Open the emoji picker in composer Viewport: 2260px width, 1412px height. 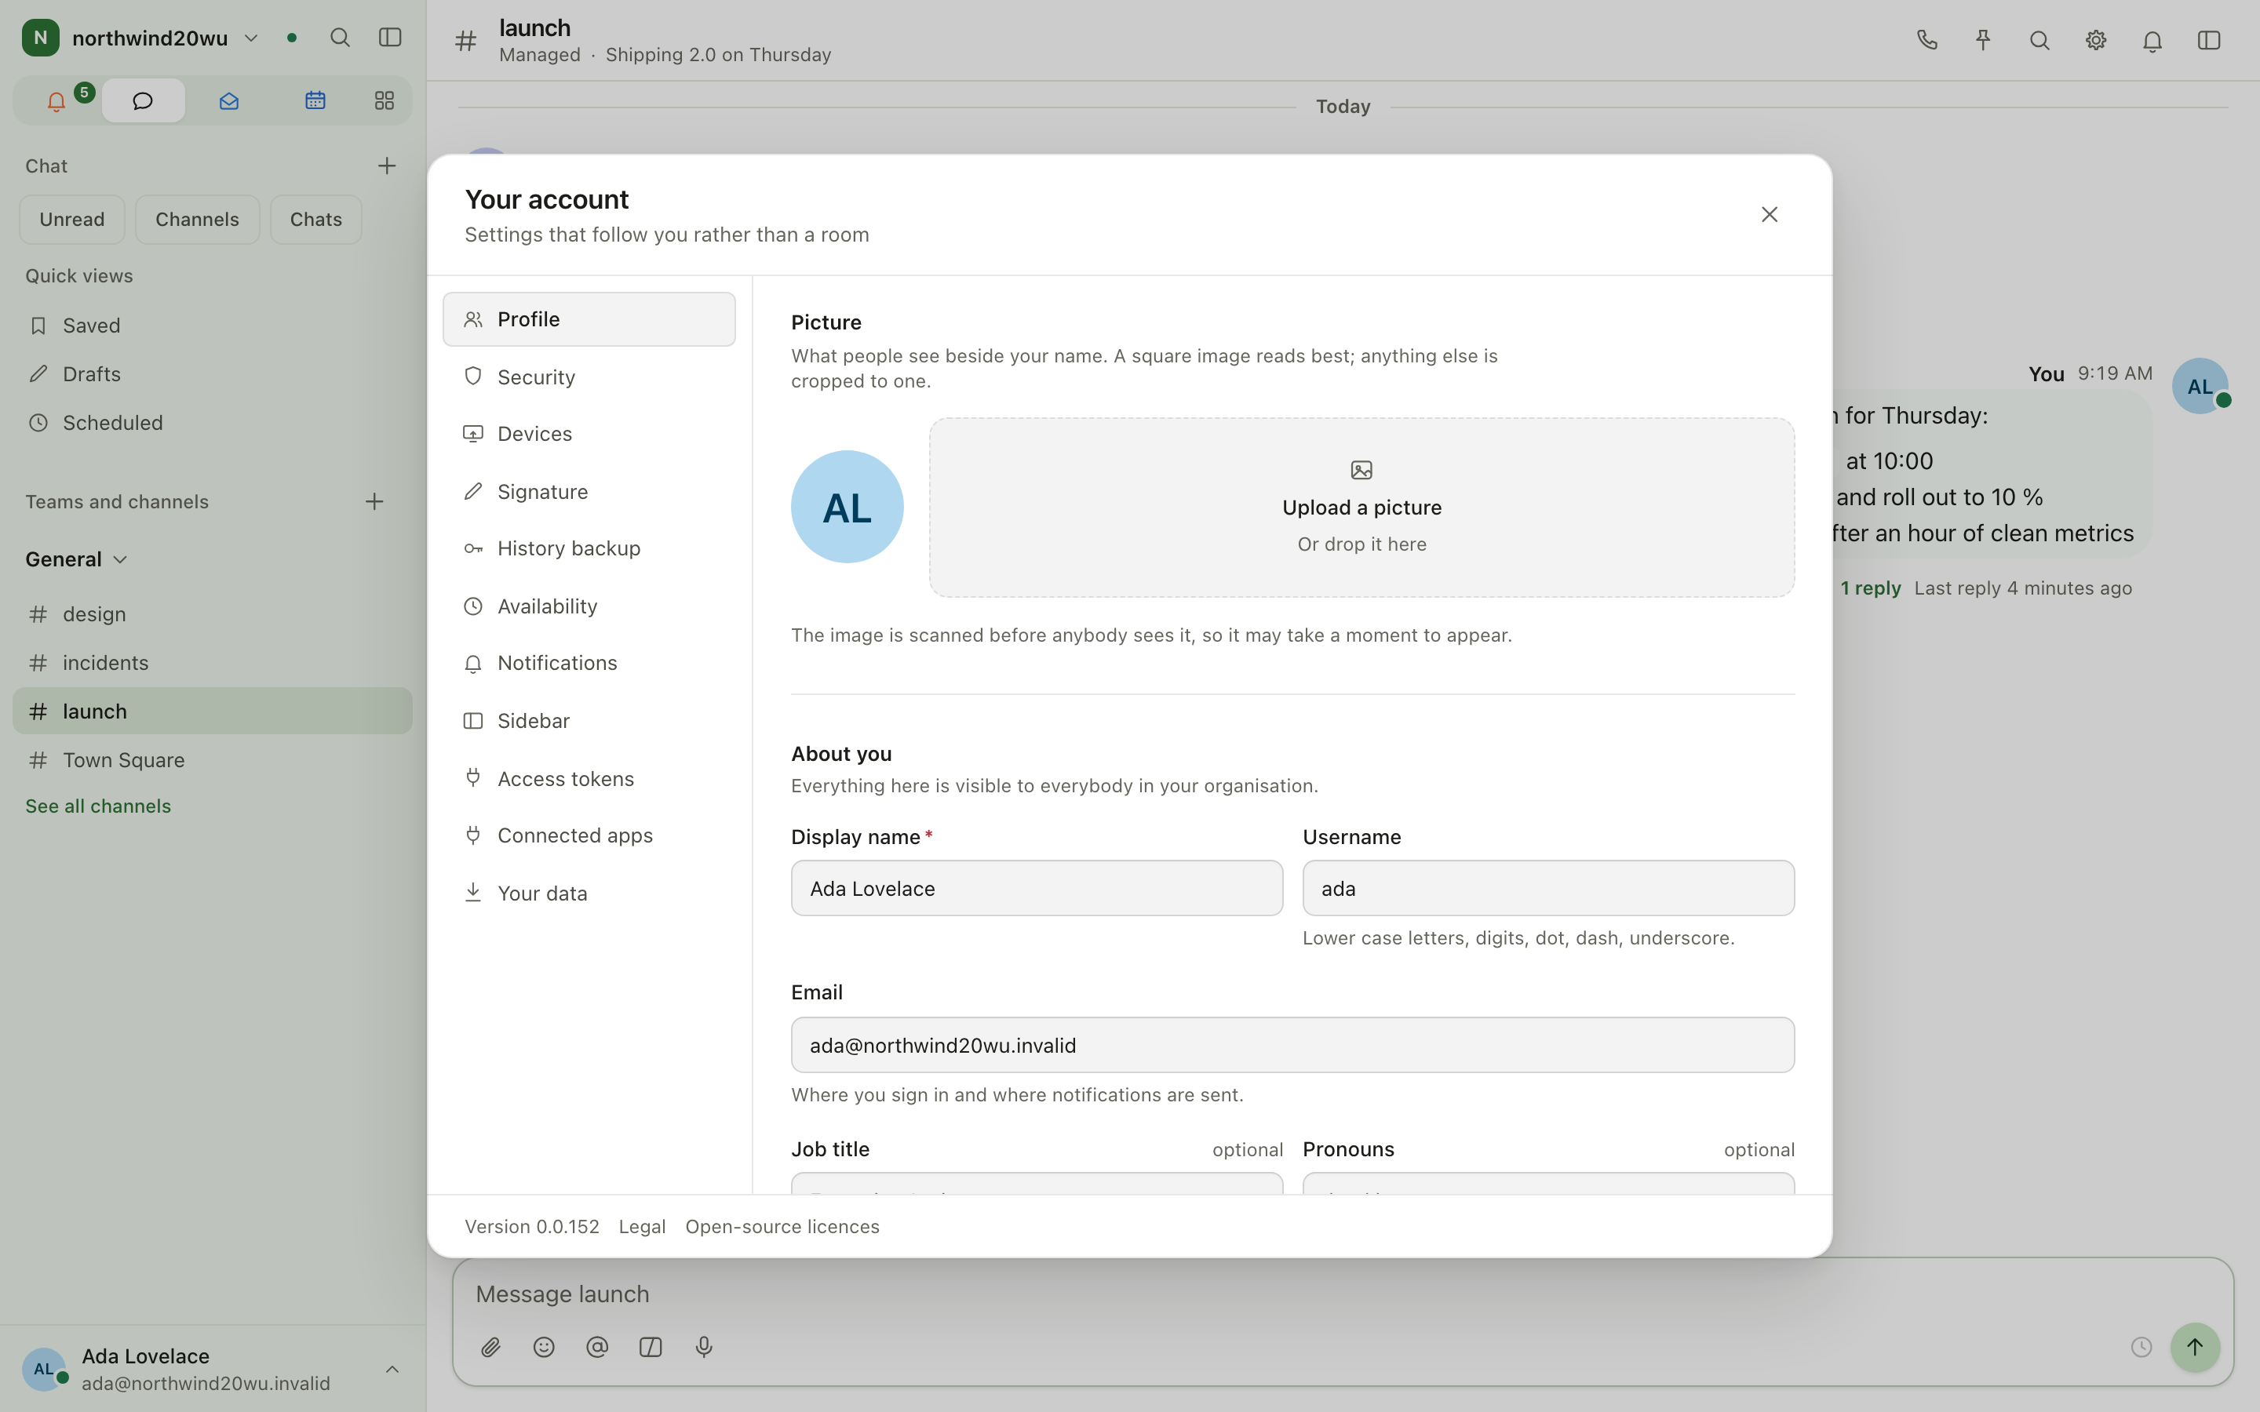pos(545,1348)
